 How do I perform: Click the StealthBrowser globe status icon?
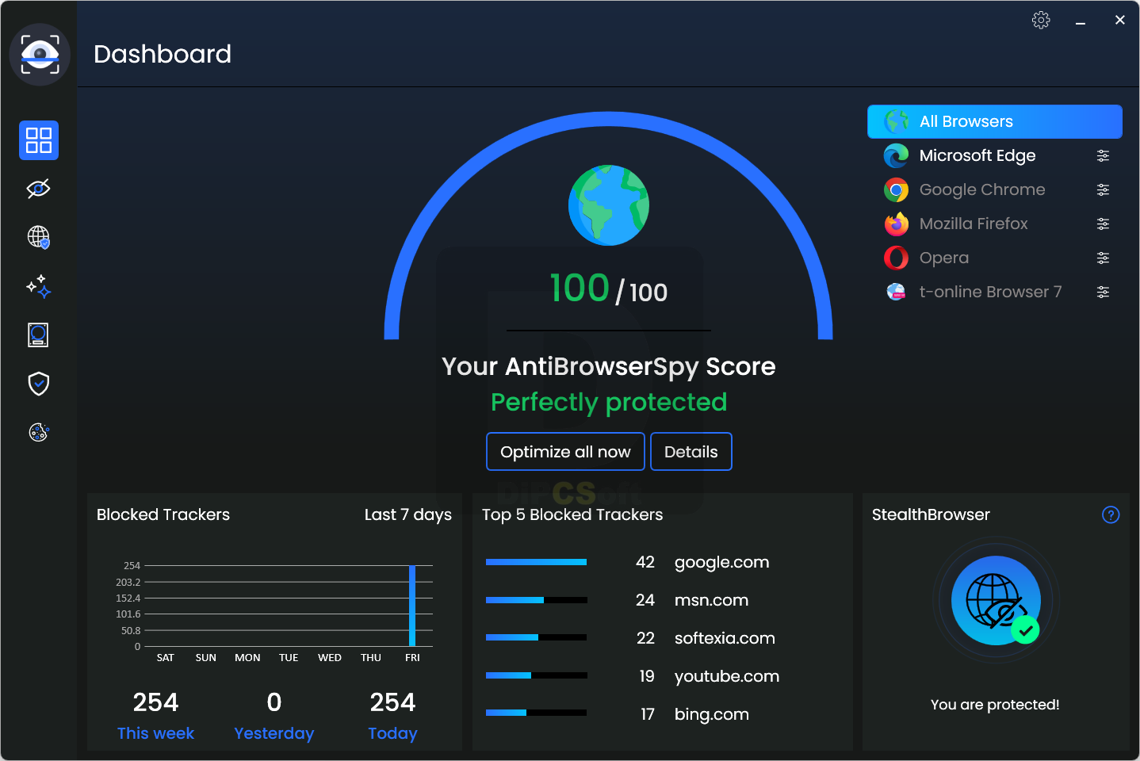click(996, 600)
